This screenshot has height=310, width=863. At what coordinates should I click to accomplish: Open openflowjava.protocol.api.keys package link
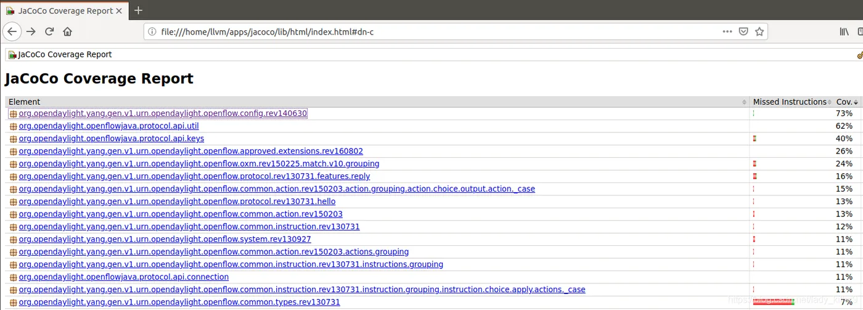click(x=112, y=139)
